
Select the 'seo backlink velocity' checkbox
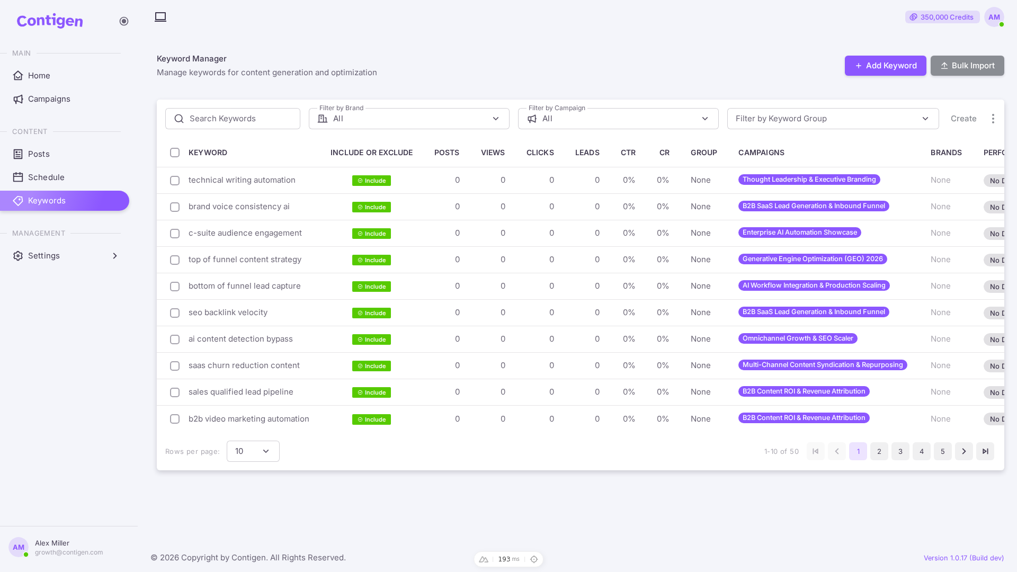(x=175, y=313)
